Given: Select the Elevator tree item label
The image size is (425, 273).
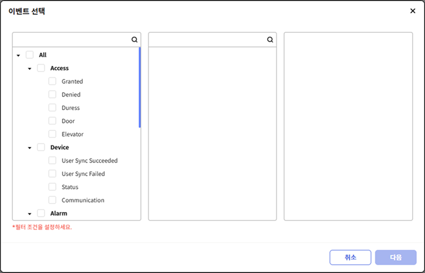Looking at the screenshot, I should [x=72, y=134].
